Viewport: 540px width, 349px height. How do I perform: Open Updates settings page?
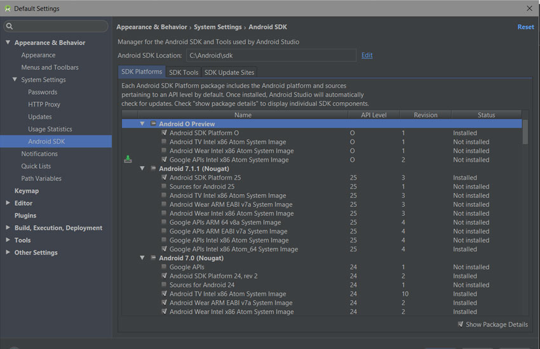[x=40, y=117]
